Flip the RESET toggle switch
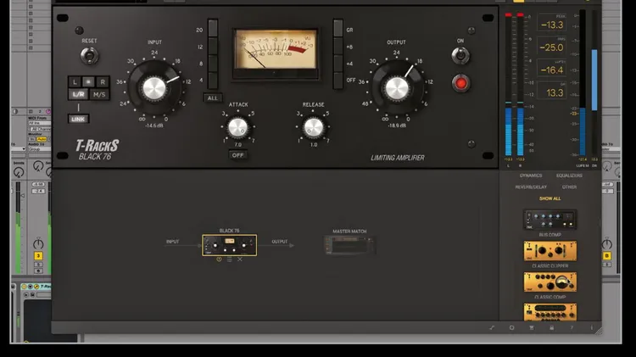This screenshot has width=636, height=357. point(89,56)
